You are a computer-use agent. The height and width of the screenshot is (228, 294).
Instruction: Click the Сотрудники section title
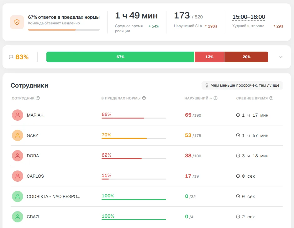(29, 85)
